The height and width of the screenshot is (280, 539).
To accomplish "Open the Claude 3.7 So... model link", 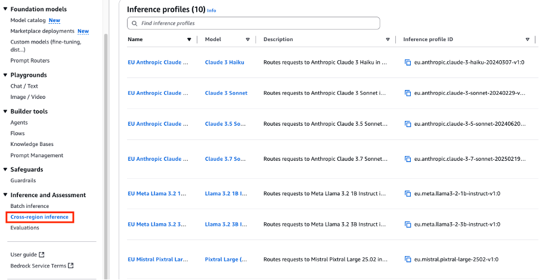I will [x=225, y=159].
